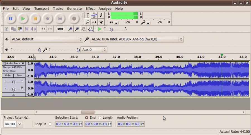The image size is (251, 135).
Task: Open the Effect menu
Action: click(x=90, y=9)
